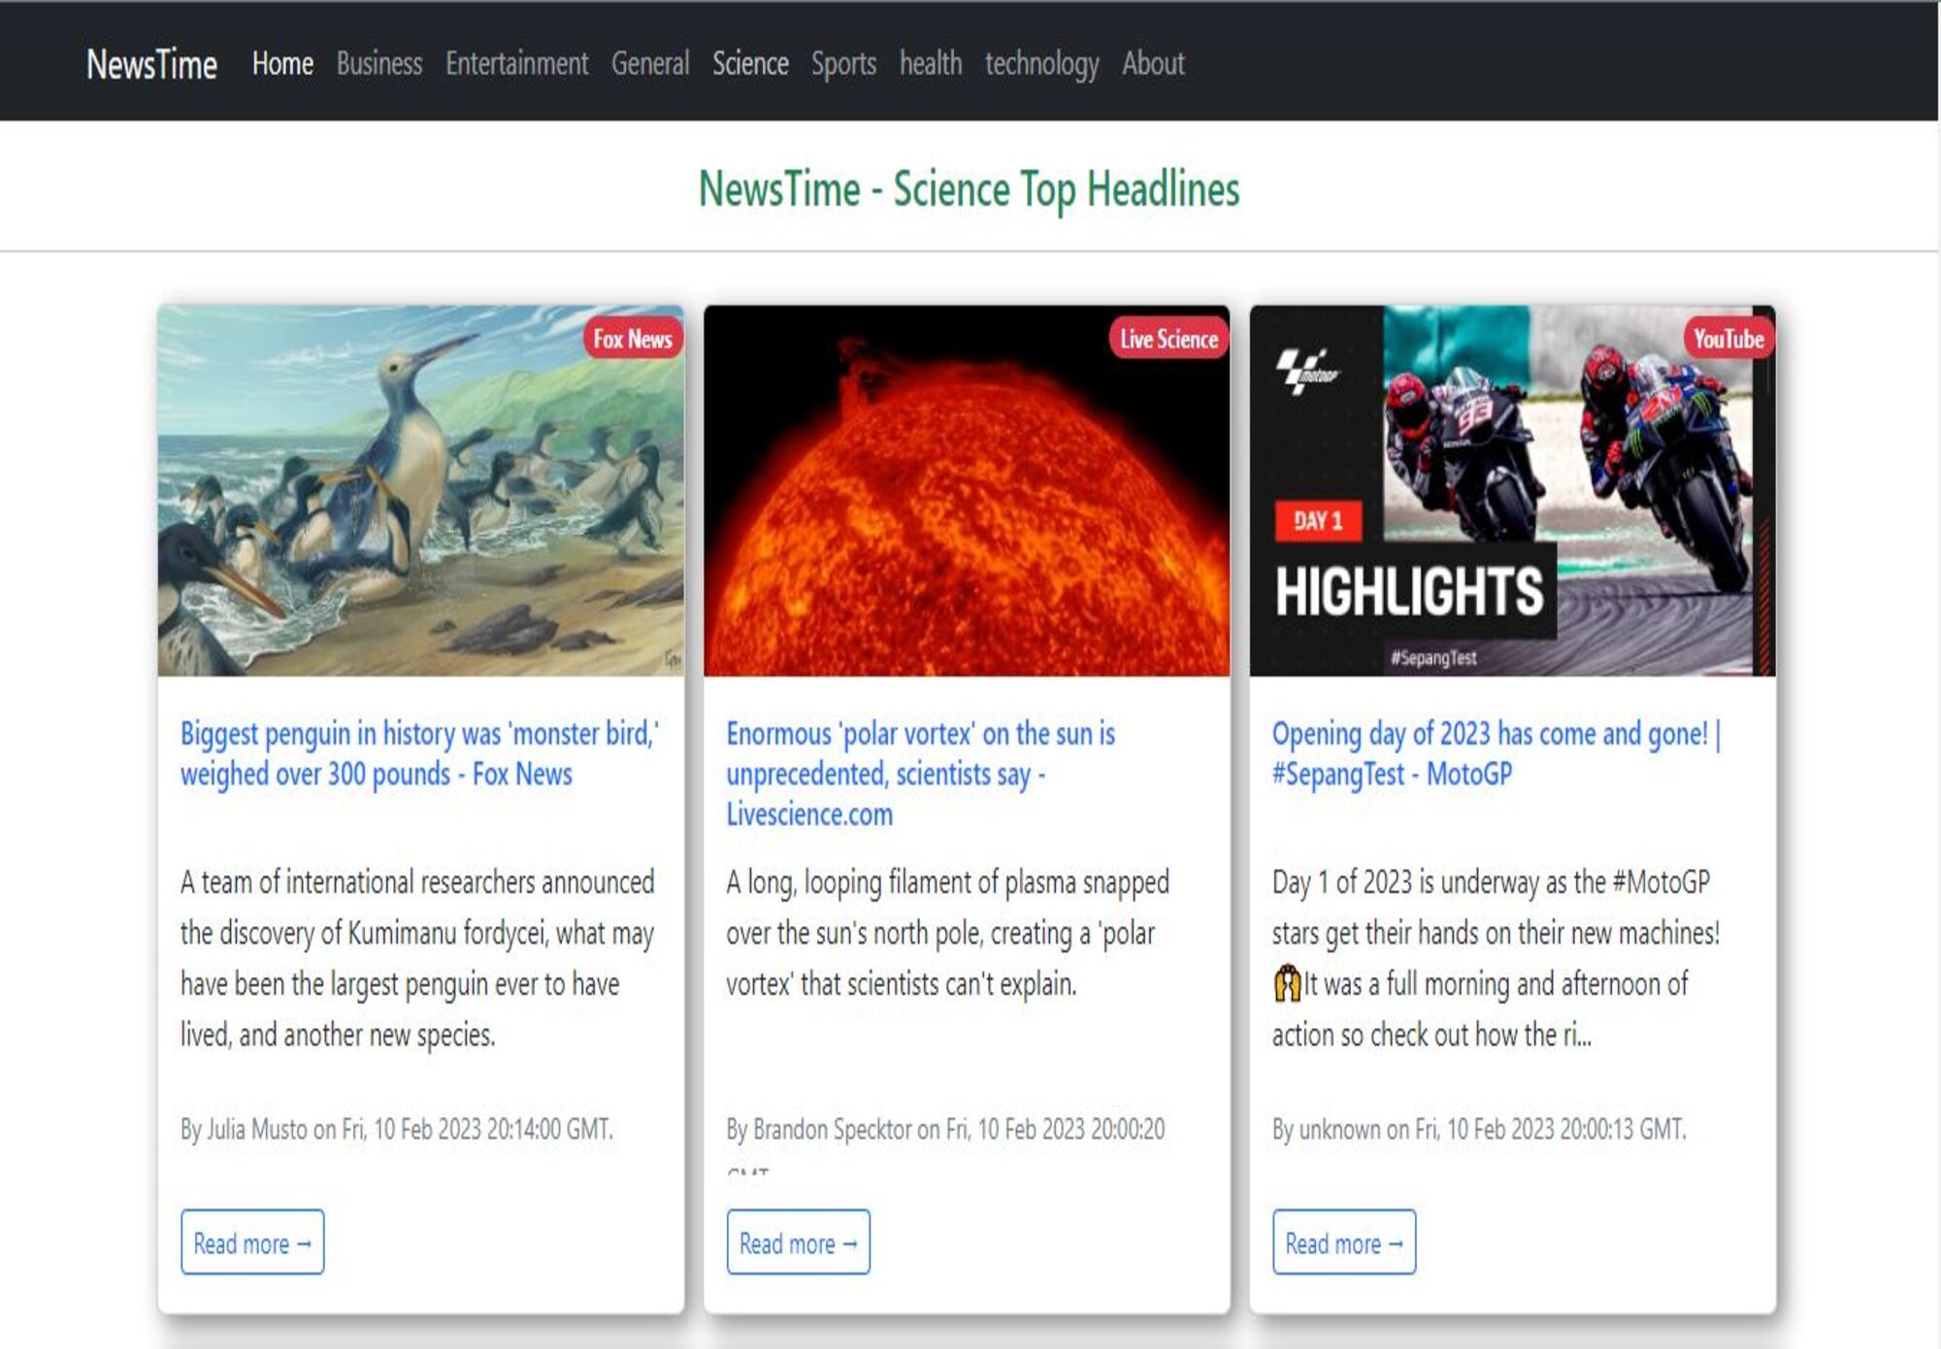The width and height of the screenshot is (1941, 1349).
Task: Open the Sports headlines page
Action: click(x=843, y=64)
